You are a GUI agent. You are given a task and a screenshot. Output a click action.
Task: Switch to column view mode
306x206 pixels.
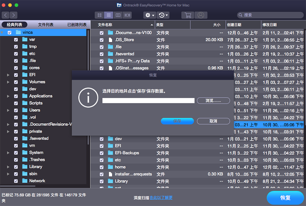[118, 15]
